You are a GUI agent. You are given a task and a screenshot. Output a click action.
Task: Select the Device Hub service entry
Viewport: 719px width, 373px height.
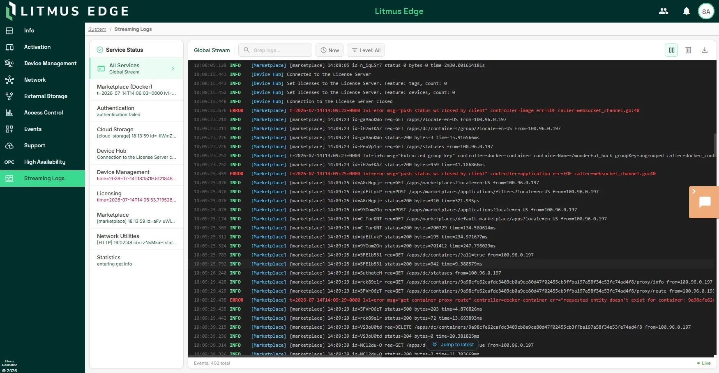pyautogui.click(x=136, y=154)
